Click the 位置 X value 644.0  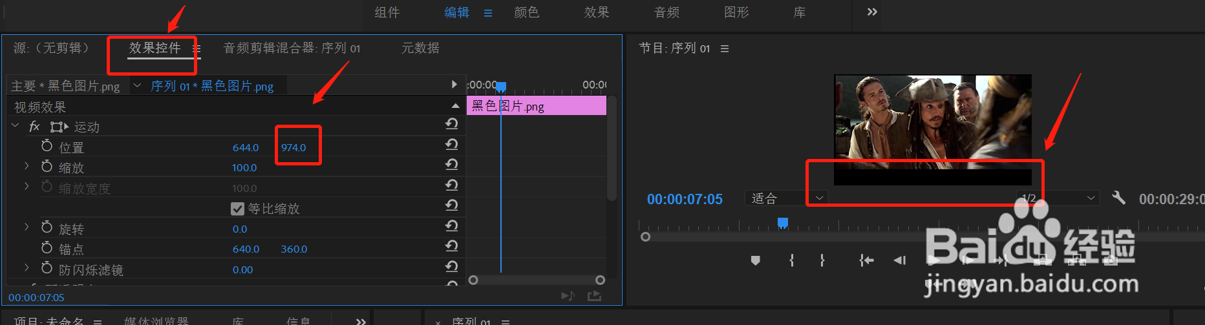click(x=246, y=148)
